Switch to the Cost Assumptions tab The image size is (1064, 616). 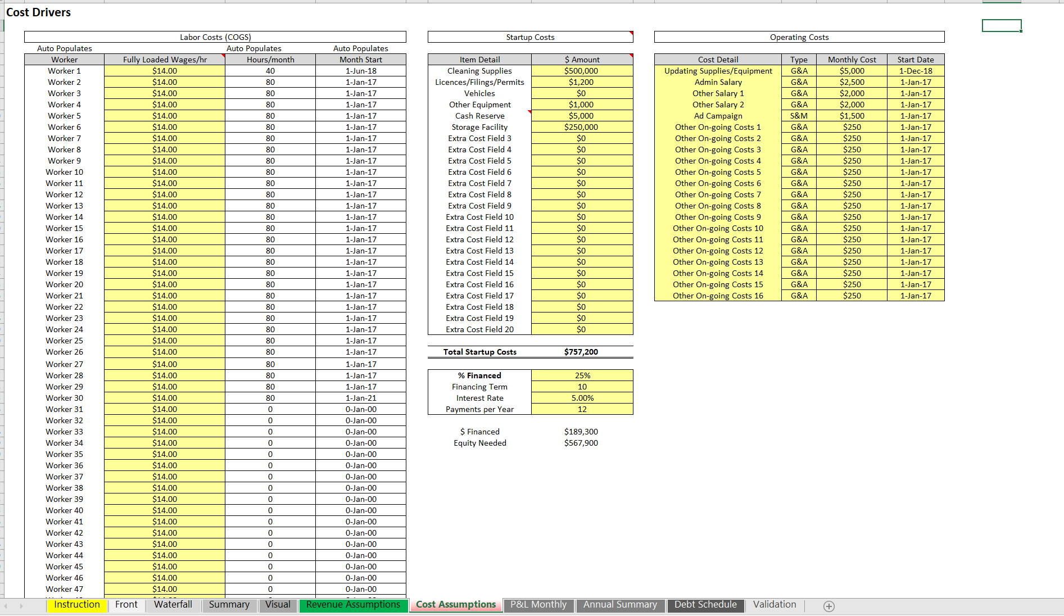coord(455,605)
